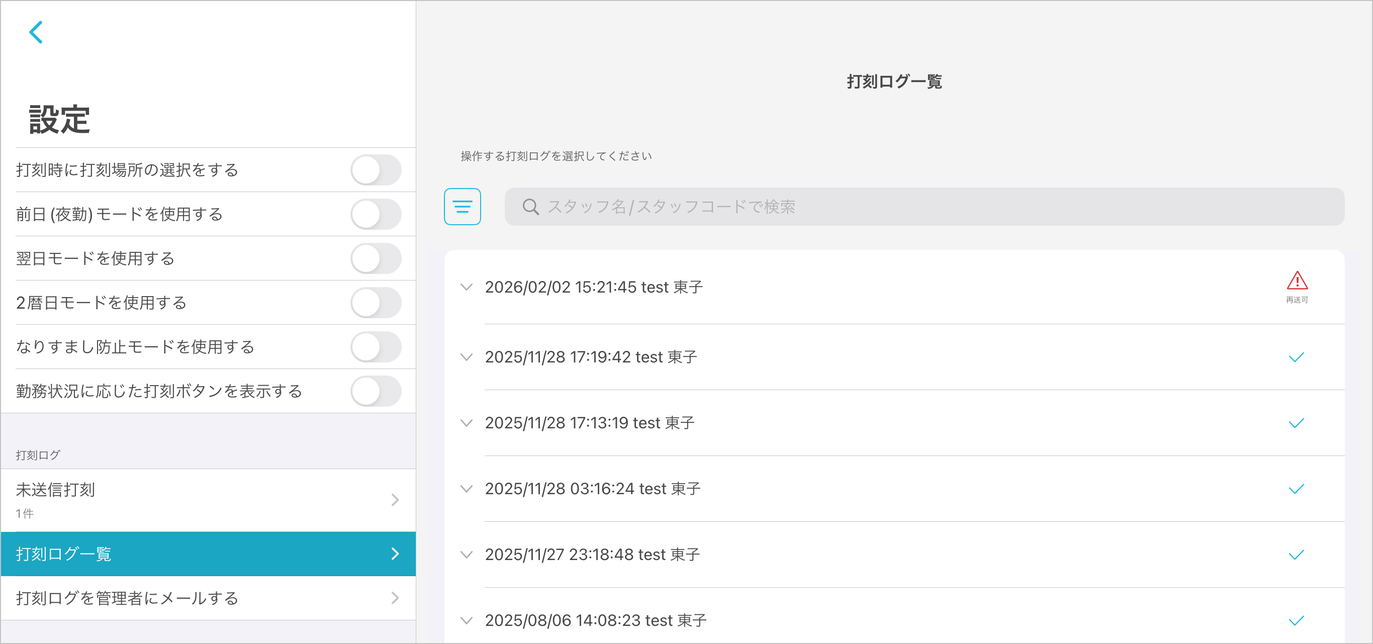Select log row 2025/11/28 03:16:24 test 東子
This screenshot has width=1373, height=644.
pos(593,489)
